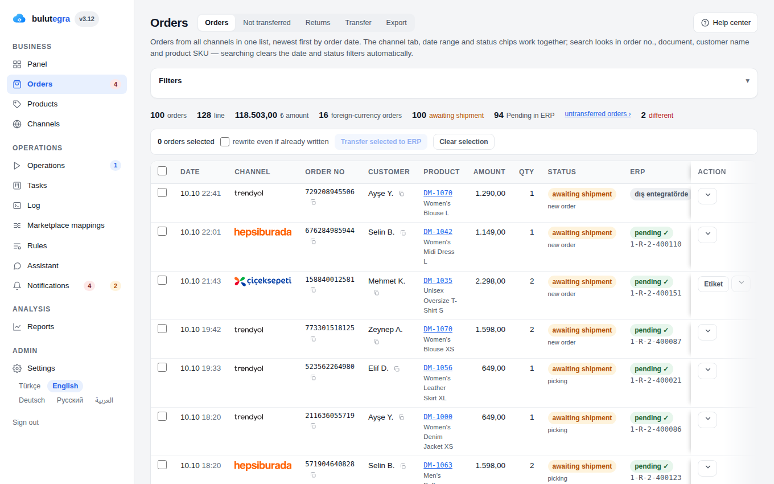Open the Export tab
The height and width of the screenshot is (484, 774).
click(396, 23)
